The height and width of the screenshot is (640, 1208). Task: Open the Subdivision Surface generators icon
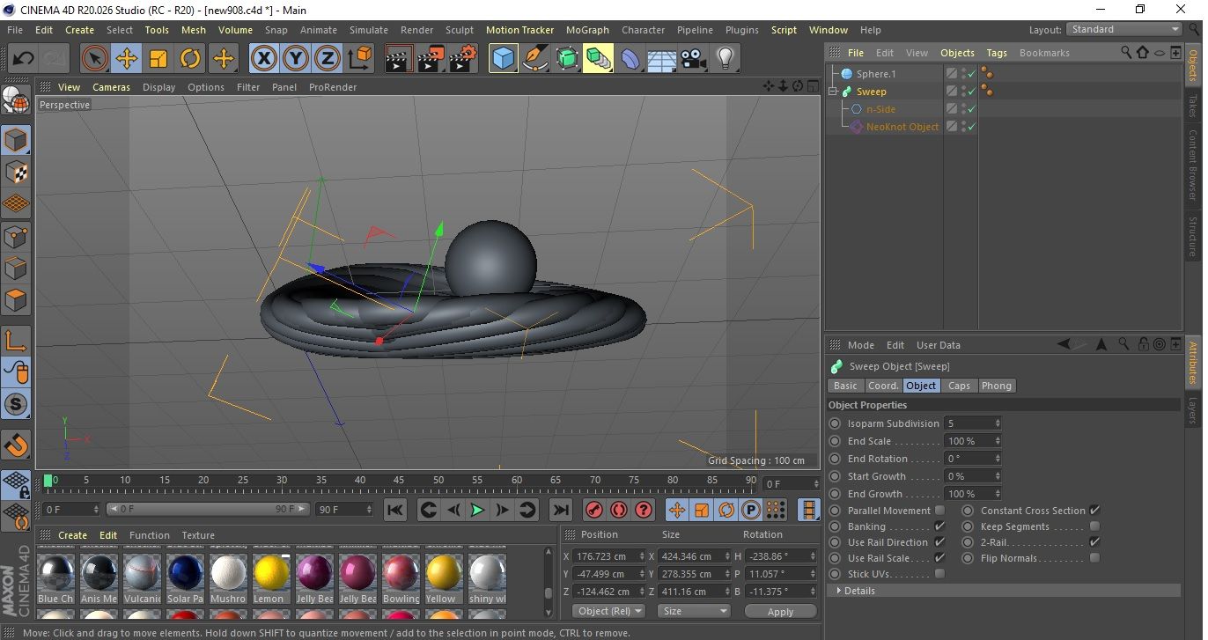tap(567, 59)
